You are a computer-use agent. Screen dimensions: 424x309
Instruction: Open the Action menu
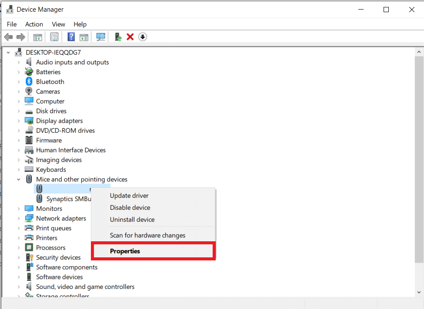[x=34, y=24]
